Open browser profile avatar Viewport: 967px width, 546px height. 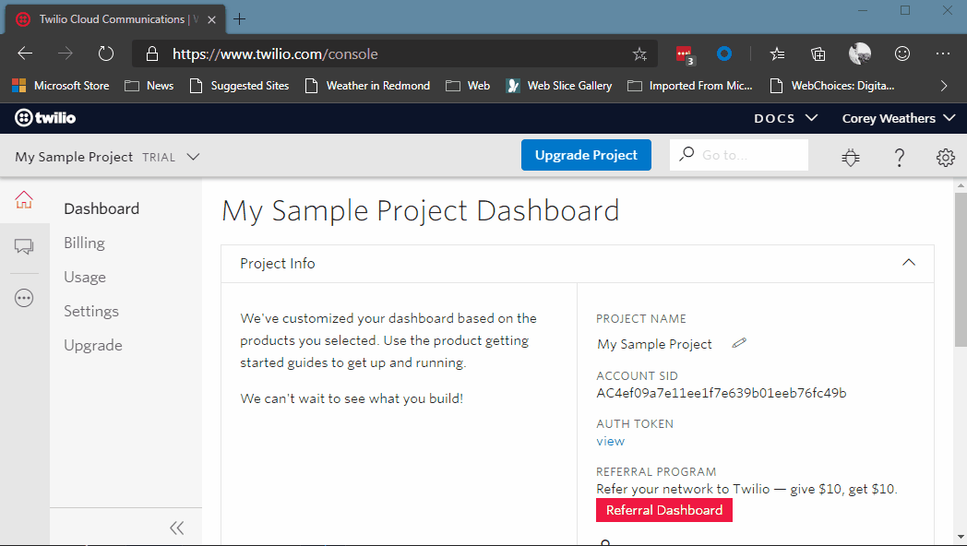click(860, 54)
